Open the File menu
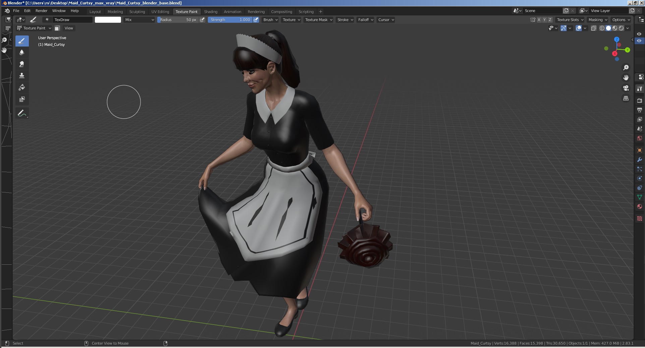 tap(16, 11)
